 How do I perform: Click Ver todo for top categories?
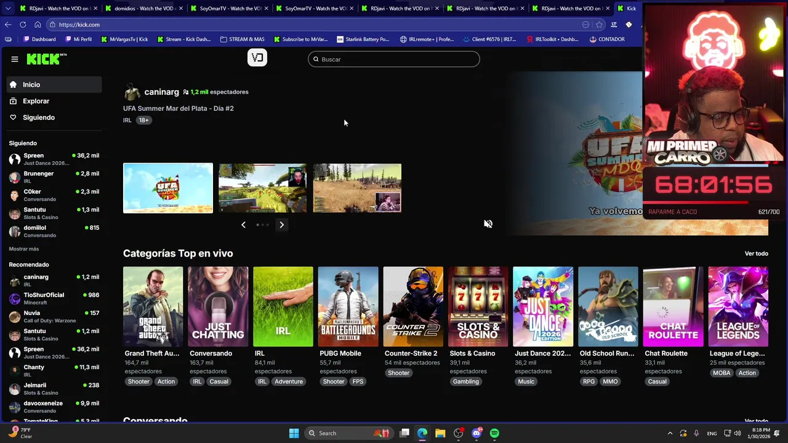click(757, 253)
